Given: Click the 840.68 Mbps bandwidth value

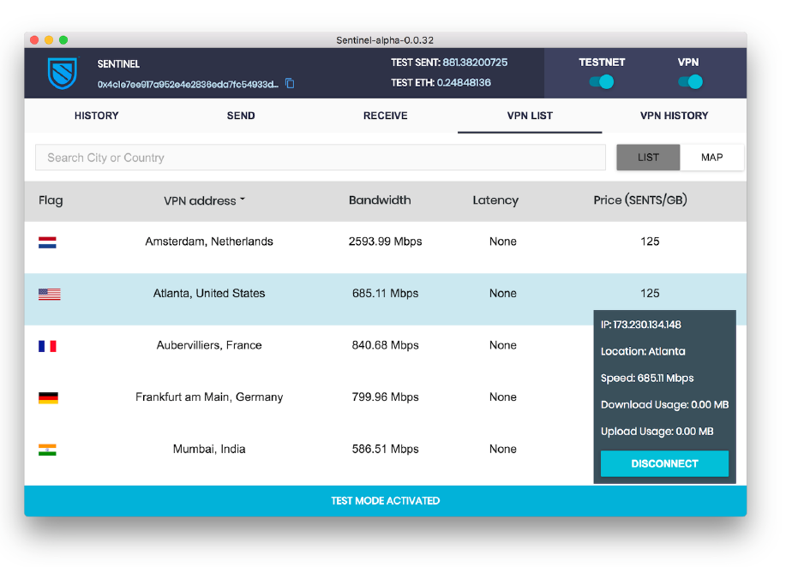Looking at the screenshot, I should tap(385, 345).
